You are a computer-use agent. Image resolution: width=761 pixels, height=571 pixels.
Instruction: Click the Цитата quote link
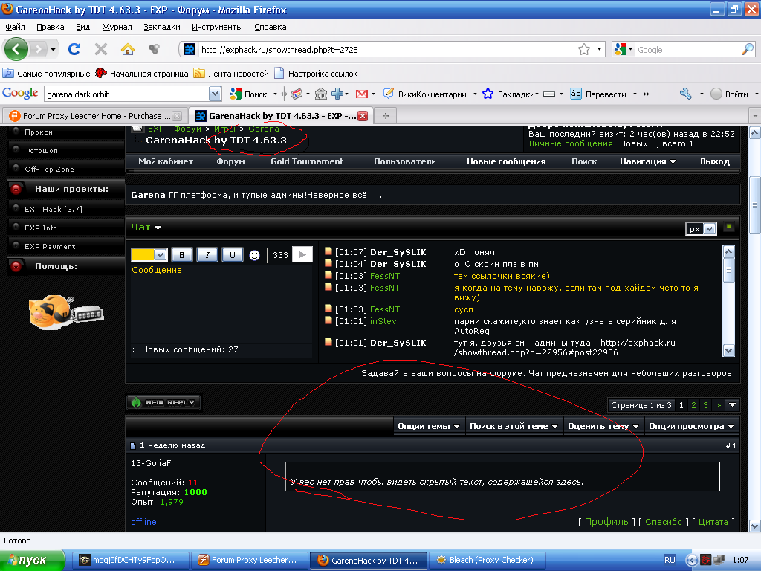pos(713,522)
